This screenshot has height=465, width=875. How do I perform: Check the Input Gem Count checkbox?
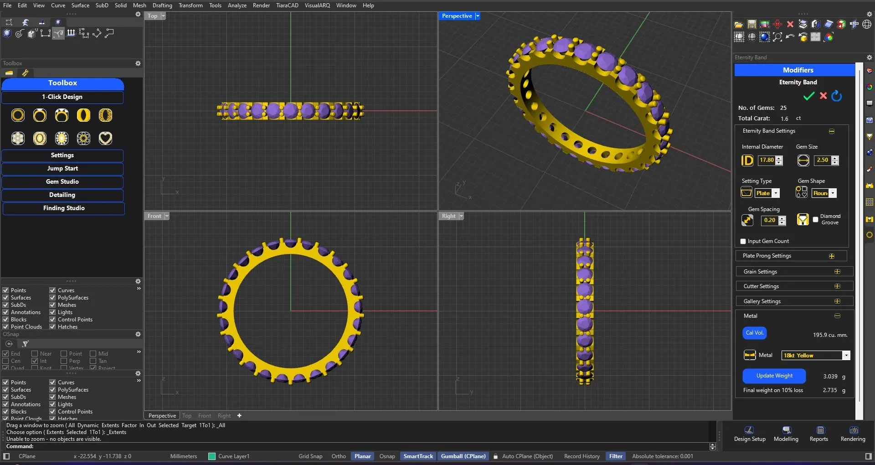743,242
